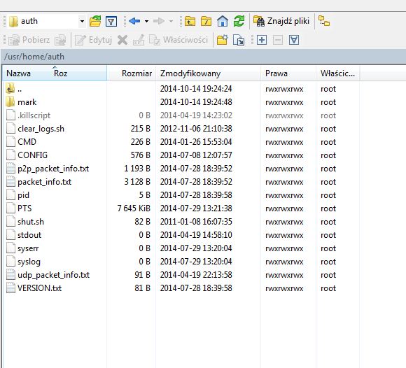Viewport: 406px width, 368px height.
Task: Refresh the directory listing
Action: [x=239, y=21]
